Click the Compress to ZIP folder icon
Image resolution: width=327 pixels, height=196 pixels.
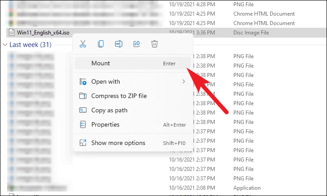83,96
